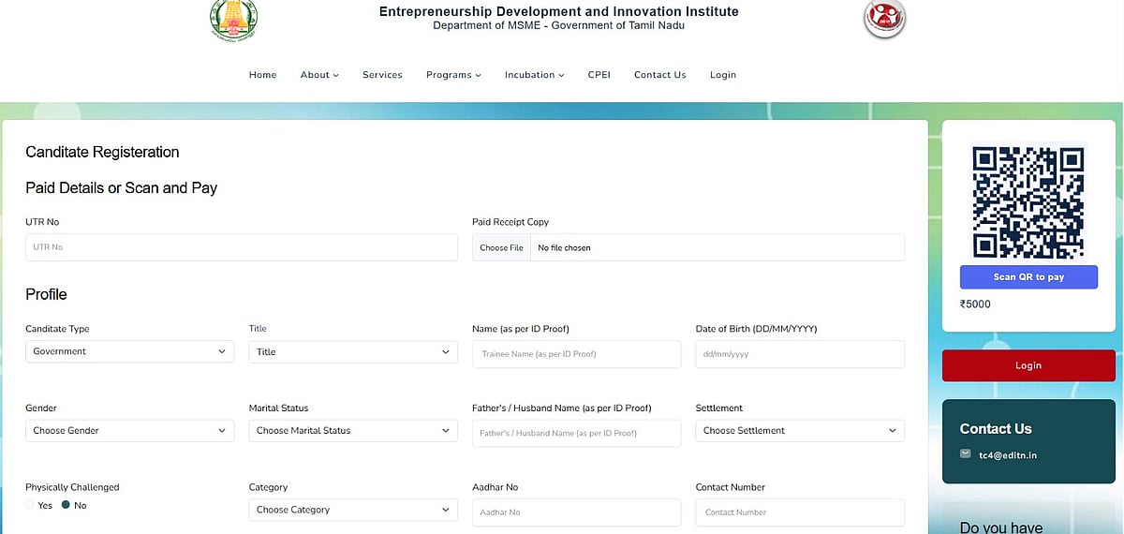Click the QR code image for payment
Screen dimensions: 1124x534
1028,201
